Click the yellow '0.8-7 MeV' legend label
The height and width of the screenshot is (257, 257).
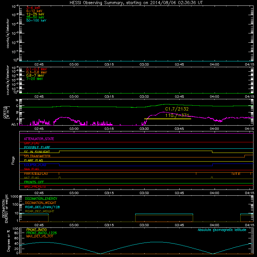(35, 75)
